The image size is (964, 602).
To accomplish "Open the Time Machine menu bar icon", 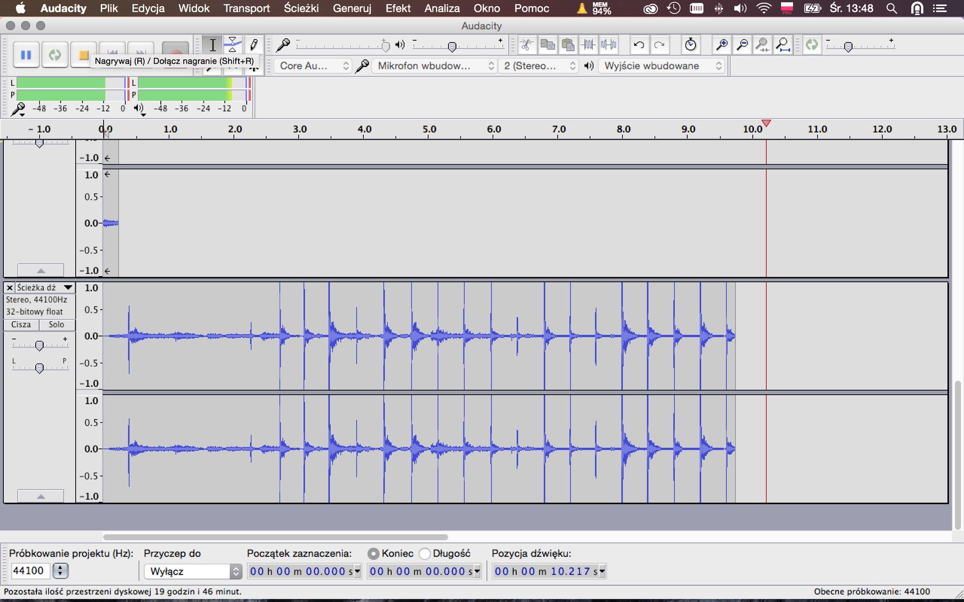I will (674, 8).
